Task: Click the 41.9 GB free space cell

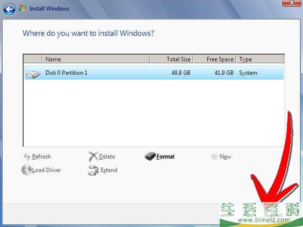Action: [x=224, y=73]
